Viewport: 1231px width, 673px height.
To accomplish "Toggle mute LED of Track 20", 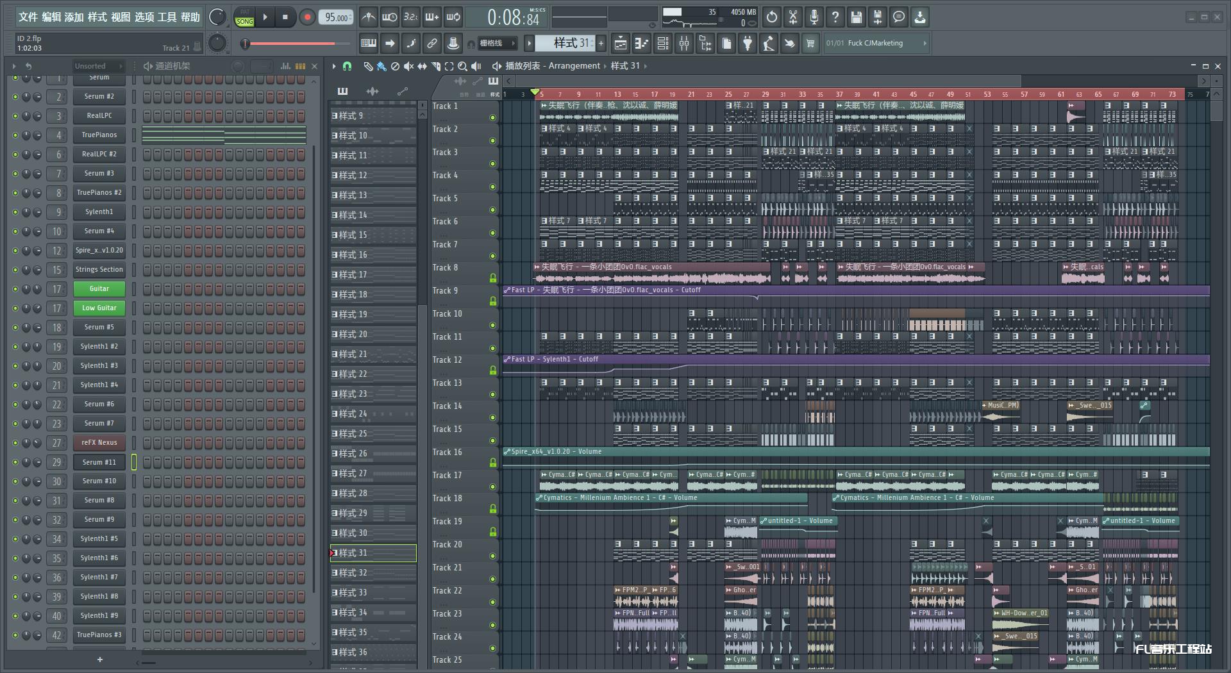I will (x=492, y=556).
